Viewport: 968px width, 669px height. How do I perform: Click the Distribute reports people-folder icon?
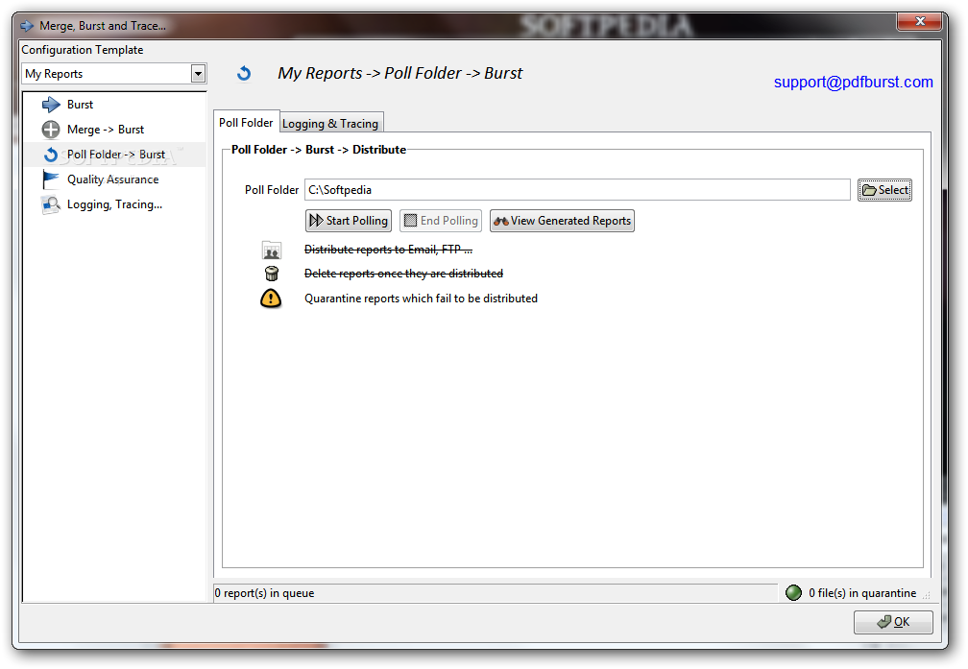pyautogui.click(x=271, y=251)
